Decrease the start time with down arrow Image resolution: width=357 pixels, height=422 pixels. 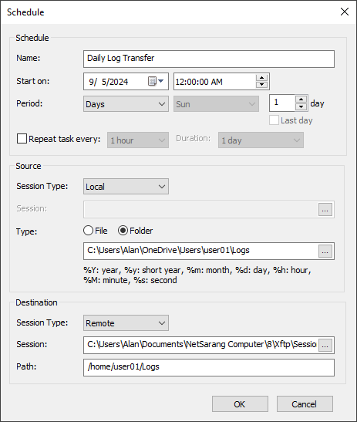point(261,85)
